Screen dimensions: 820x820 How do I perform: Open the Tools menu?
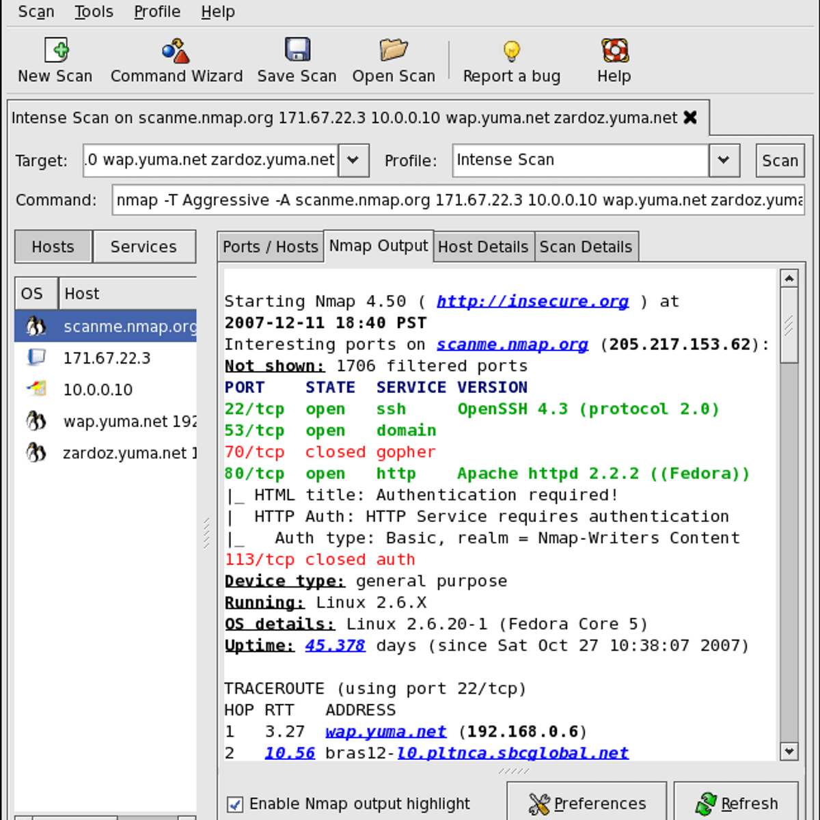[x=94, y=12]
